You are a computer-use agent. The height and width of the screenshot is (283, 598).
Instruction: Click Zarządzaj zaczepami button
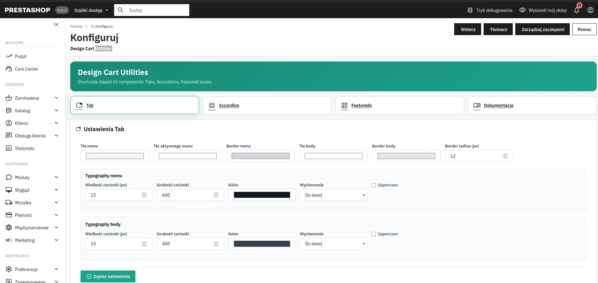(x=543, y=29)
